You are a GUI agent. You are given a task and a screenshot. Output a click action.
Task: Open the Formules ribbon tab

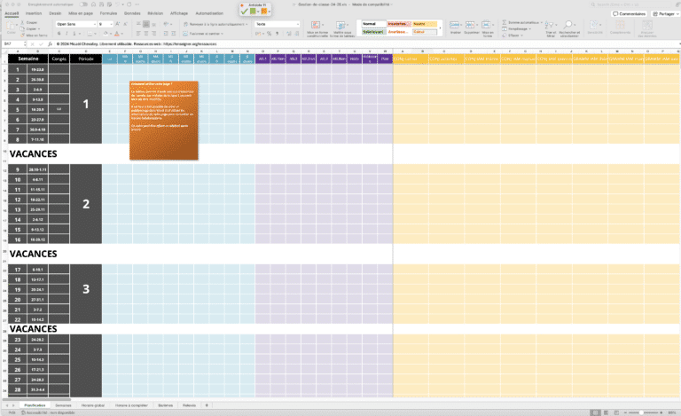108,13
